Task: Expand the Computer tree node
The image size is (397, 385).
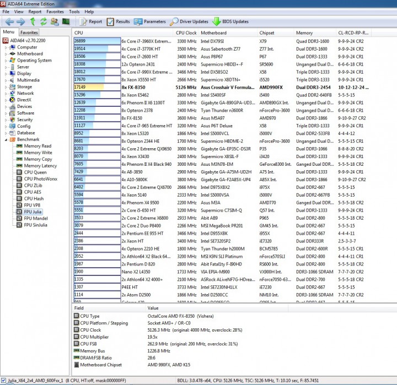Action: (x=6, y=47)
